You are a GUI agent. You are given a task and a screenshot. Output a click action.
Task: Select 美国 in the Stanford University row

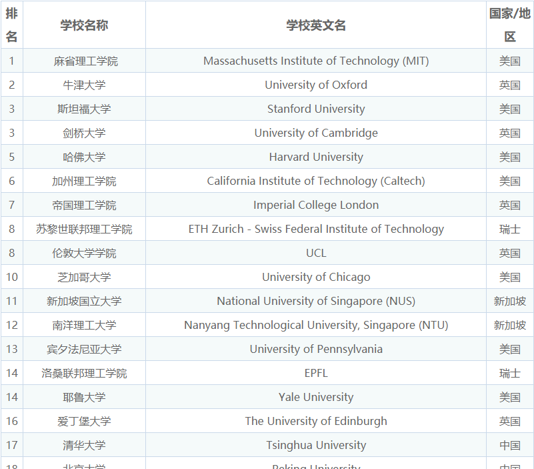coord(510,109)
